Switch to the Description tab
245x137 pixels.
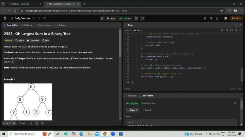11,25
